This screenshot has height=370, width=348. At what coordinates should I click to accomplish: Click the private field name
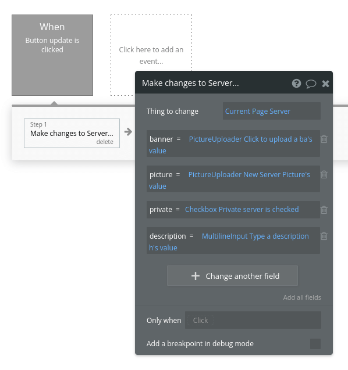(x=161, y=209)
